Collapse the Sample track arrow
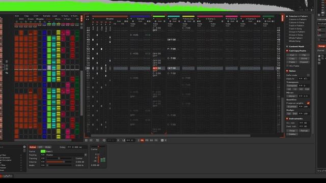The width and height of the screenshot is (326, 183). 131,19
